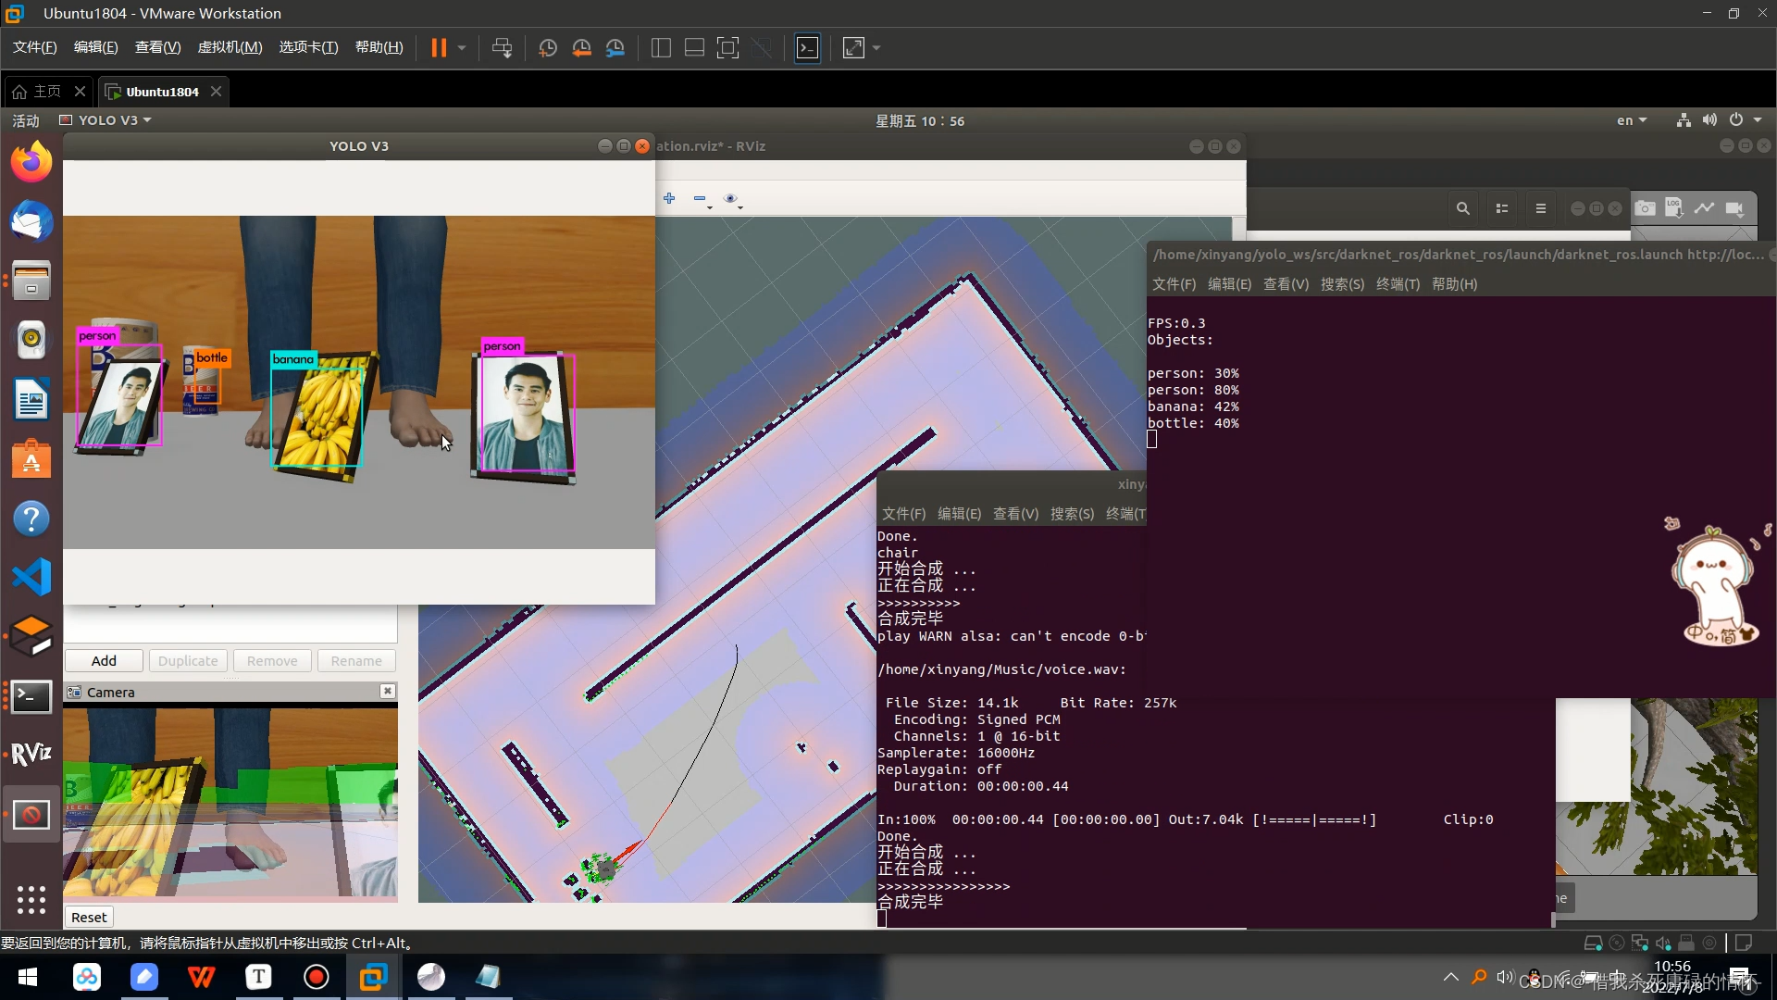Open 搜索(S) menu in the darknet_ros terminal

[x=1342, y=284]
